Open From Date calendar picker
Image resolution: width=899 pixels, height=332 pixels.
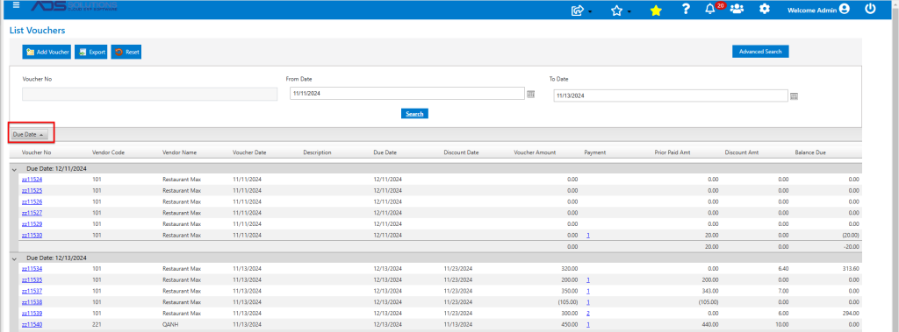531,94
